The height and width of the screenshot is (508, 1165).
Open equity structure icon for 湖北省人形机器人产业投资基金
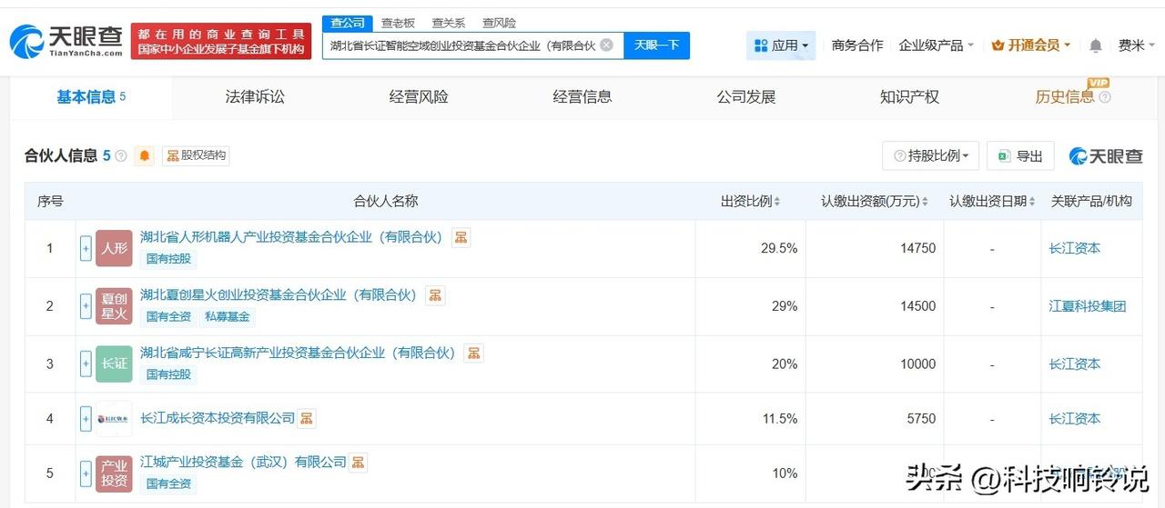tap(461, 237)
